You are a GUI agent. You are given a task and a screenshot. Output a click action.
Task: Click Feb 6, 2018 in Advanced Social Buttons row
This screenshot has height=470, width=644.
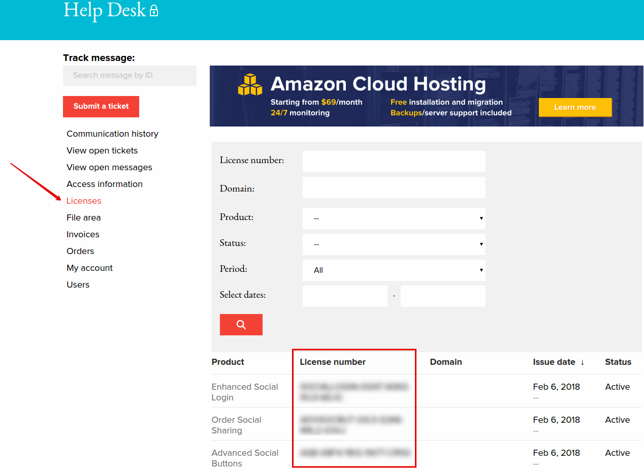coord(557,453)
